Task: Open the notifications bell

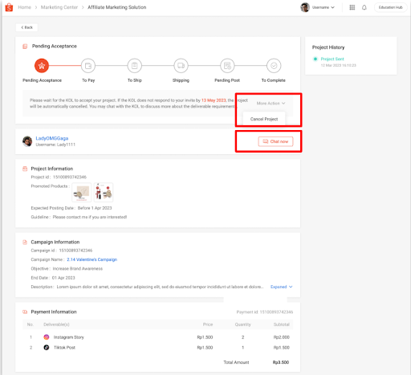Action: 364,7
